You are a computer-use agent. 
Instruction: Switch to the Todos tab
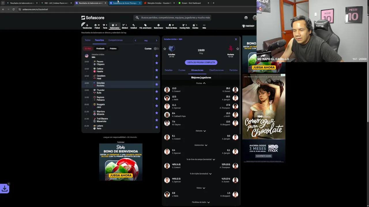(x=88, y=40)
